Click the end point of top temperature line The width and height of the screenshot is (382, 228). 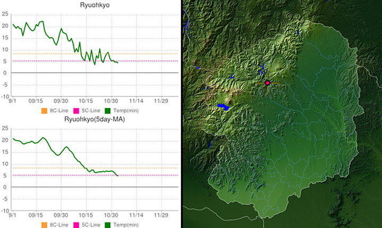[118, 63]
